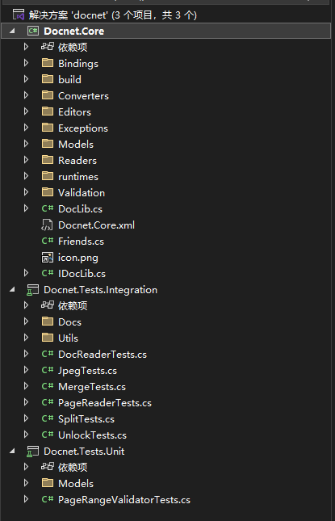Image resolution: width=335 pixels, height=521 pixels.
Task: Select the UnlockTests.cs file
Action: 92,435
